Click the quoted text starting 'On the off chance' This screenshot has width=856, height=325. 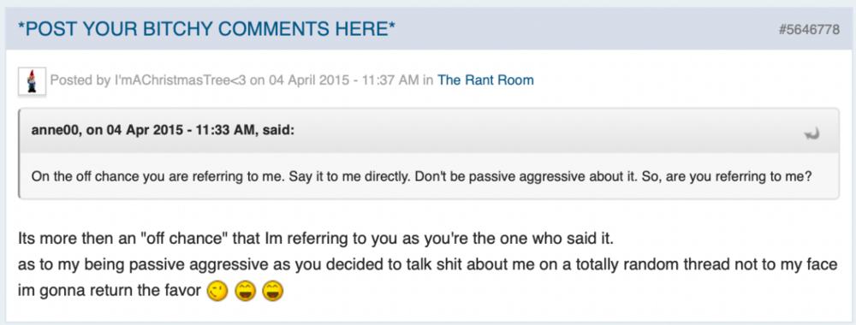[x=421, y=177]
